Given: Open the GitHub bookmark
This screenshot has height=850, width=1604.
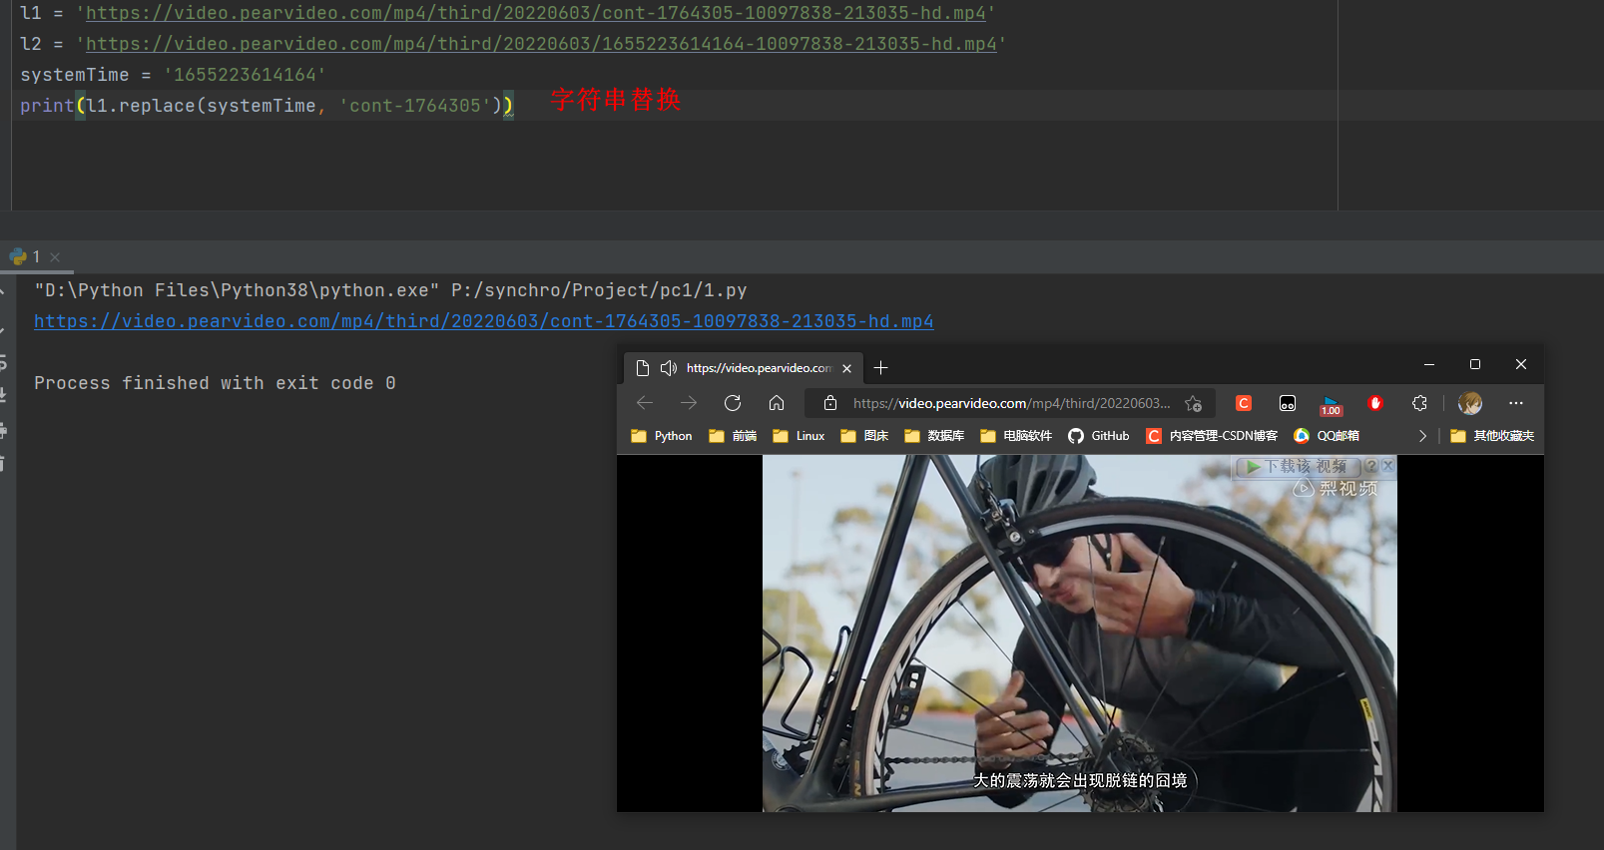Looking at the screenshot, I should 1099,436.
